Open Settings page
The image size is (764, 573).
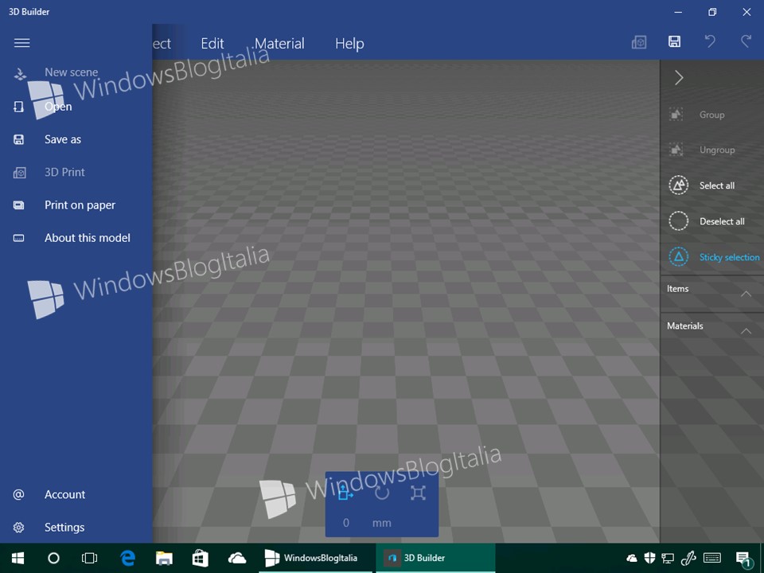coord(64,527)
